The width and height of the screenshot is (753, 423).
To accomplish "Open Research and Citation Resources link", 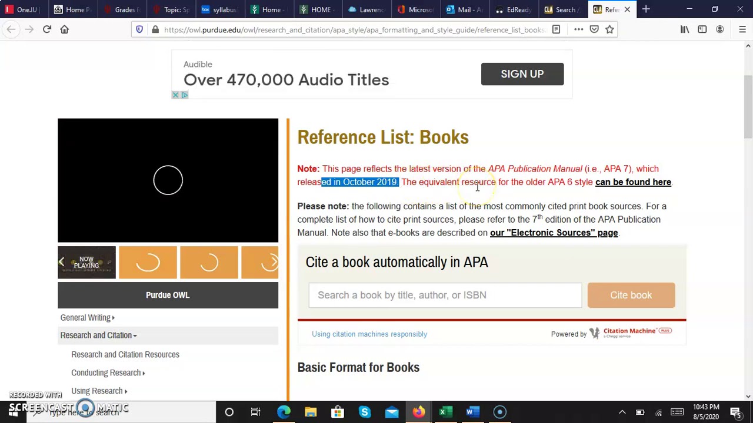I will 125,354.
